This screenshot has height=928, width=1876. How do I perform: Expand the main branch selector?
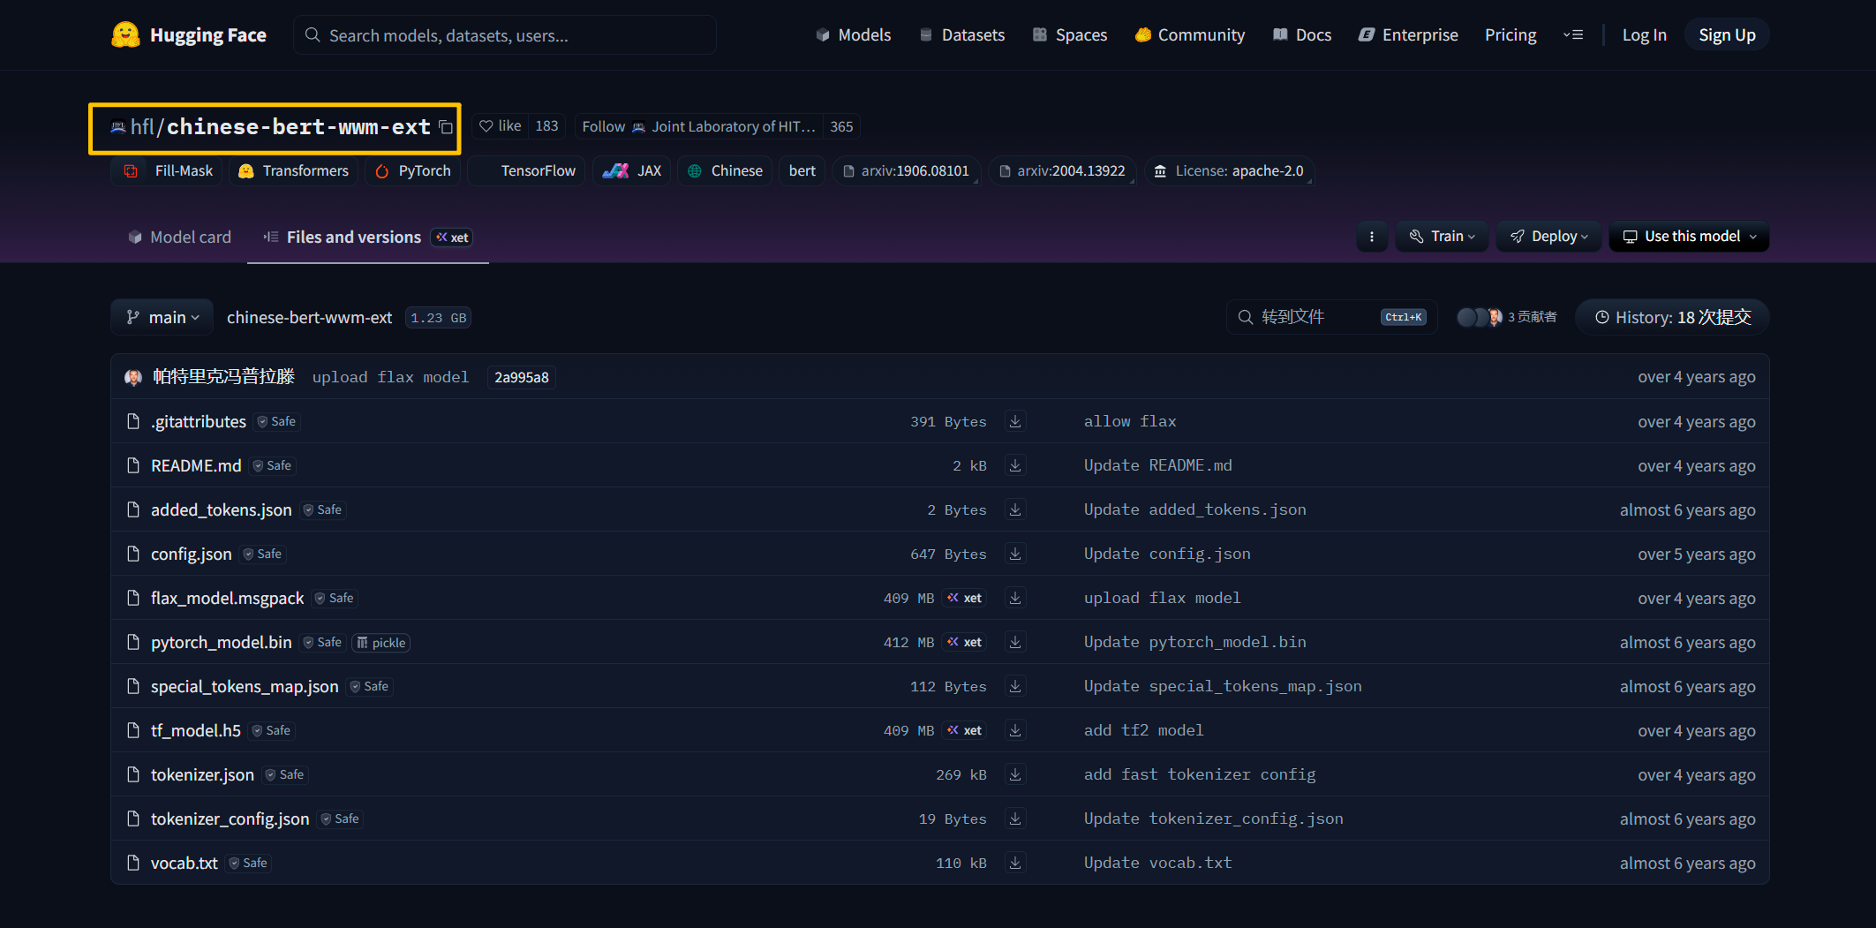tap(162, 317)
